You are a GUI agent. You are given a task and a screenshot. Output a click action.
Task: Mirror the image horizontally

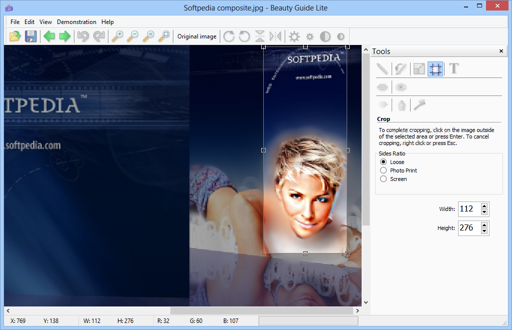pos(275,36)
